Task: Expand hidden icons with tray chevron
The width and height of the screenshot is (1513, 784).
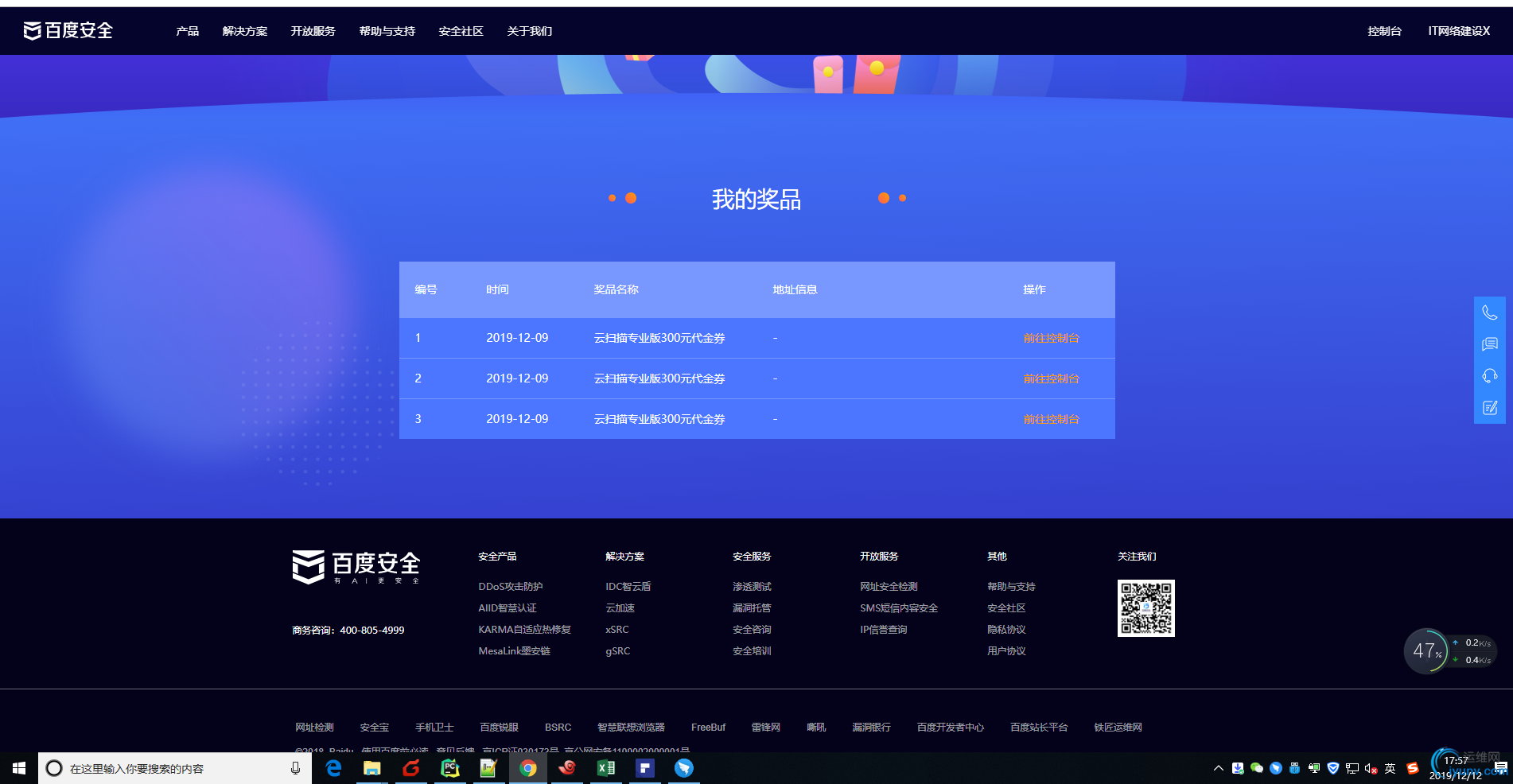Action: 1218,768
